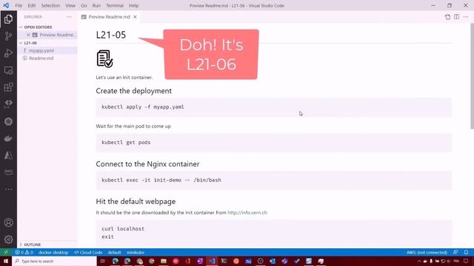Show hidden system tray icons chevron
Image resolution: width=474 pixels, height=266 pixels.
click(x=419, y=261)
